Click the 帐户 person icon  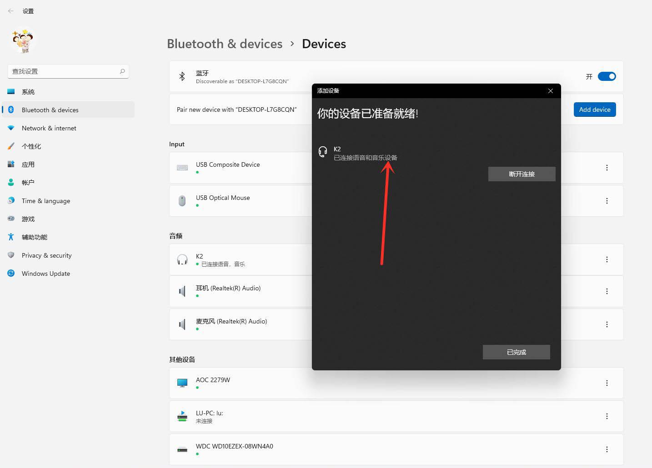11,182
